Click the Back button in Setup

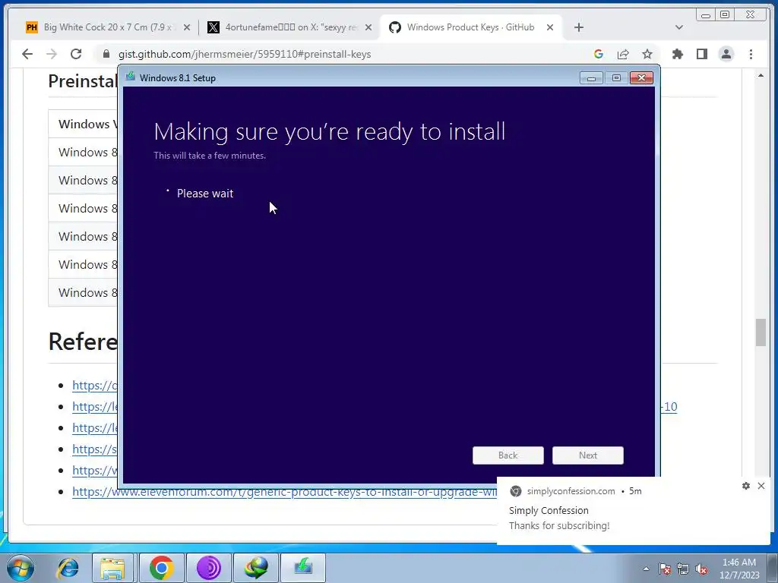(x=508, y=455)
